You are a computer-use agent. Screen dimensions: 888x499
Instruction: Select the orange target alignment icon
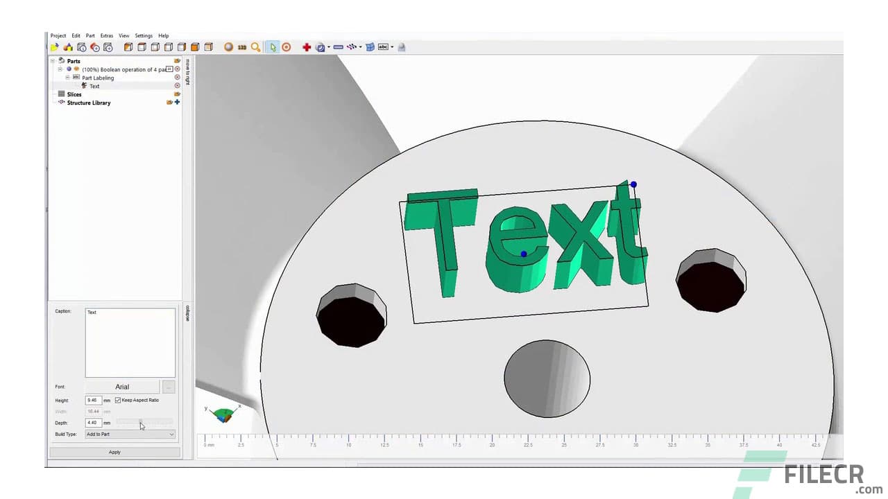(287, 47)
